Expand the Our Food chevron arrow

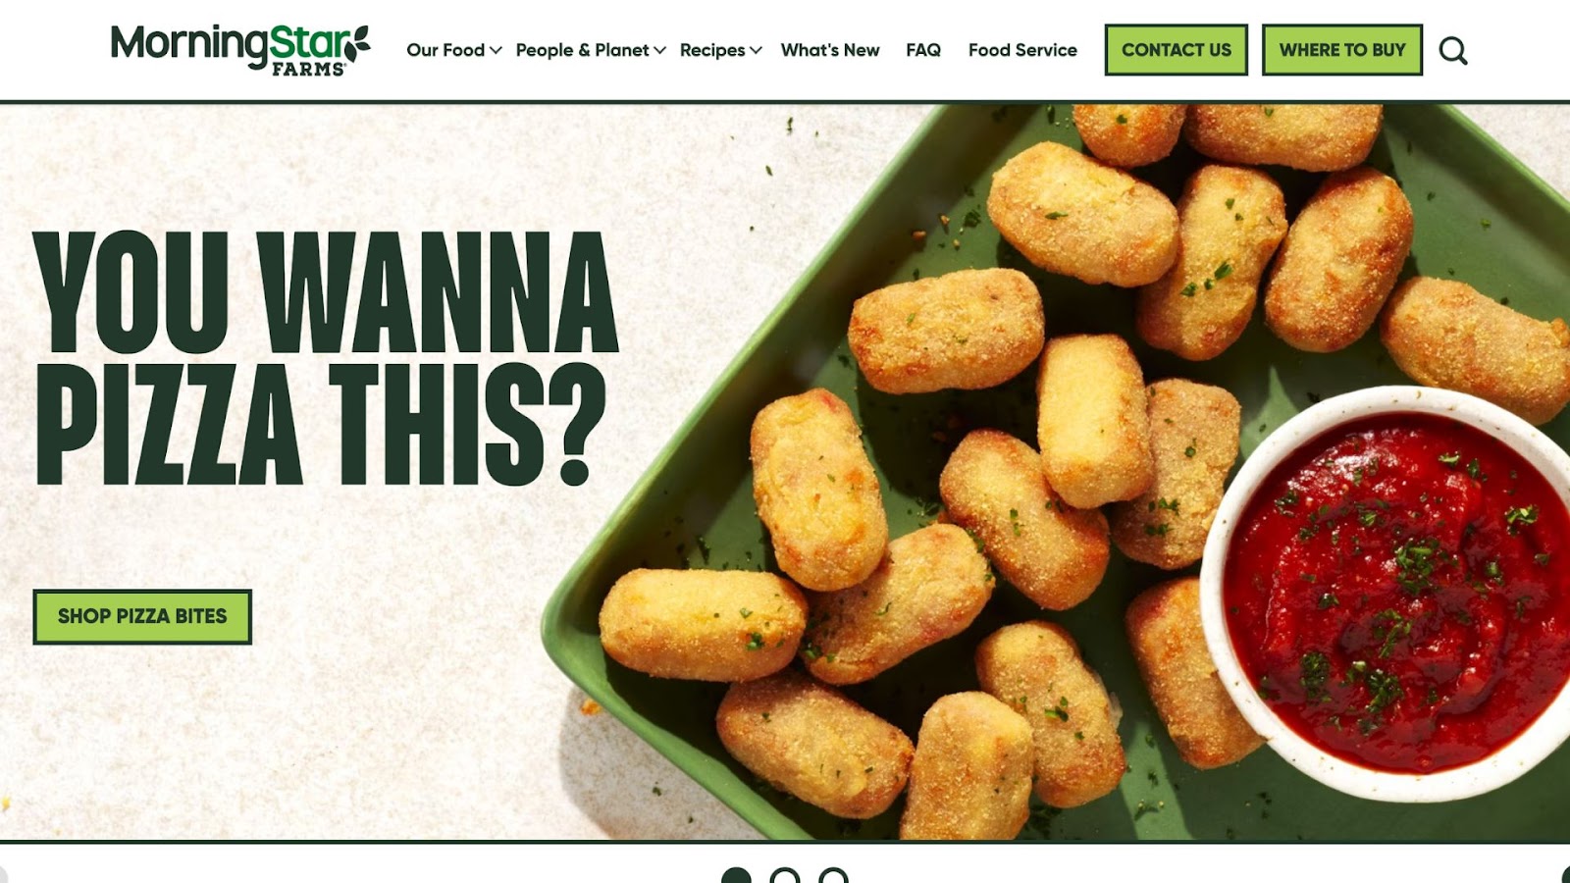tap(496, 50)
